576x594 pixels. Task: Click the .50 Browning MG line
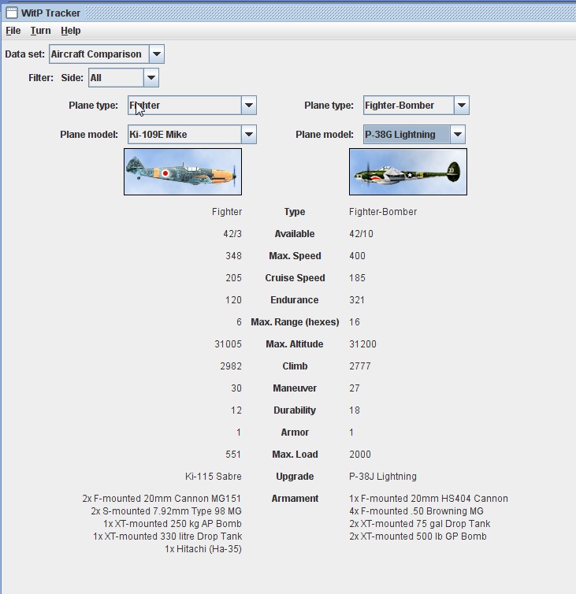click(417, 511)
